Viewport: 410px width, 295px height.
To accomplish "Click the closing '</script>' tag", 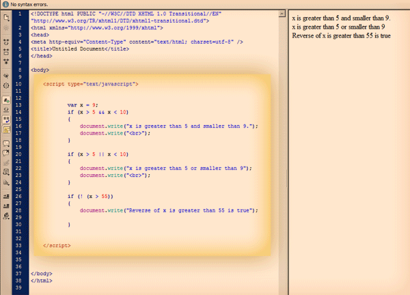I will pos(57,246).
